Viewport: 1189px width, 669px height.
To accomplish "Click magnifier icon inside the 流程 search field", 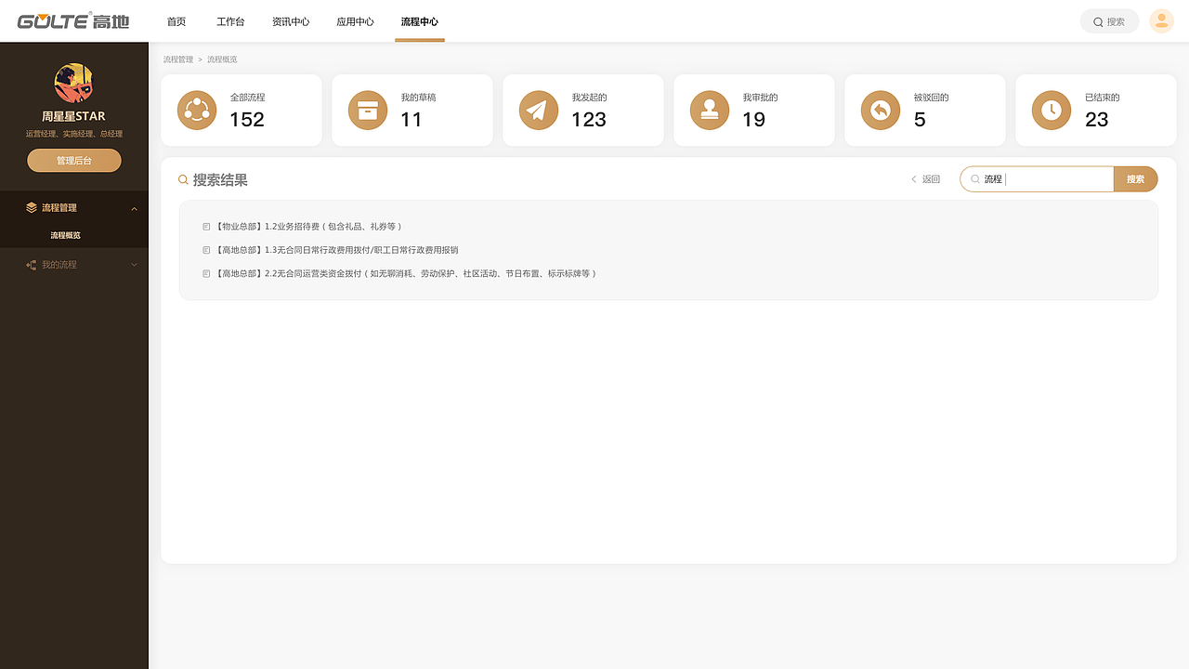I will tap(975, 179).
